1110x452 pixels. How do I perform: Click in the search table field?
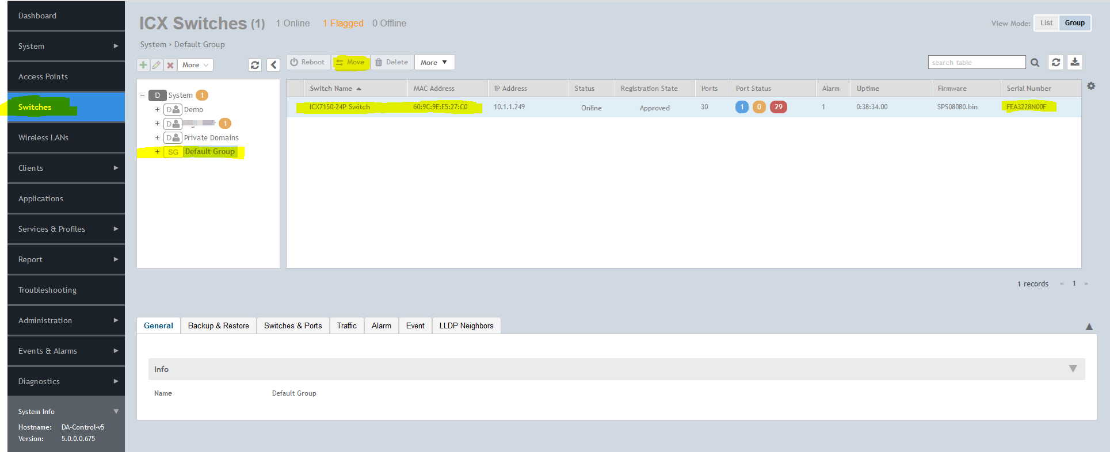[976, 62]
